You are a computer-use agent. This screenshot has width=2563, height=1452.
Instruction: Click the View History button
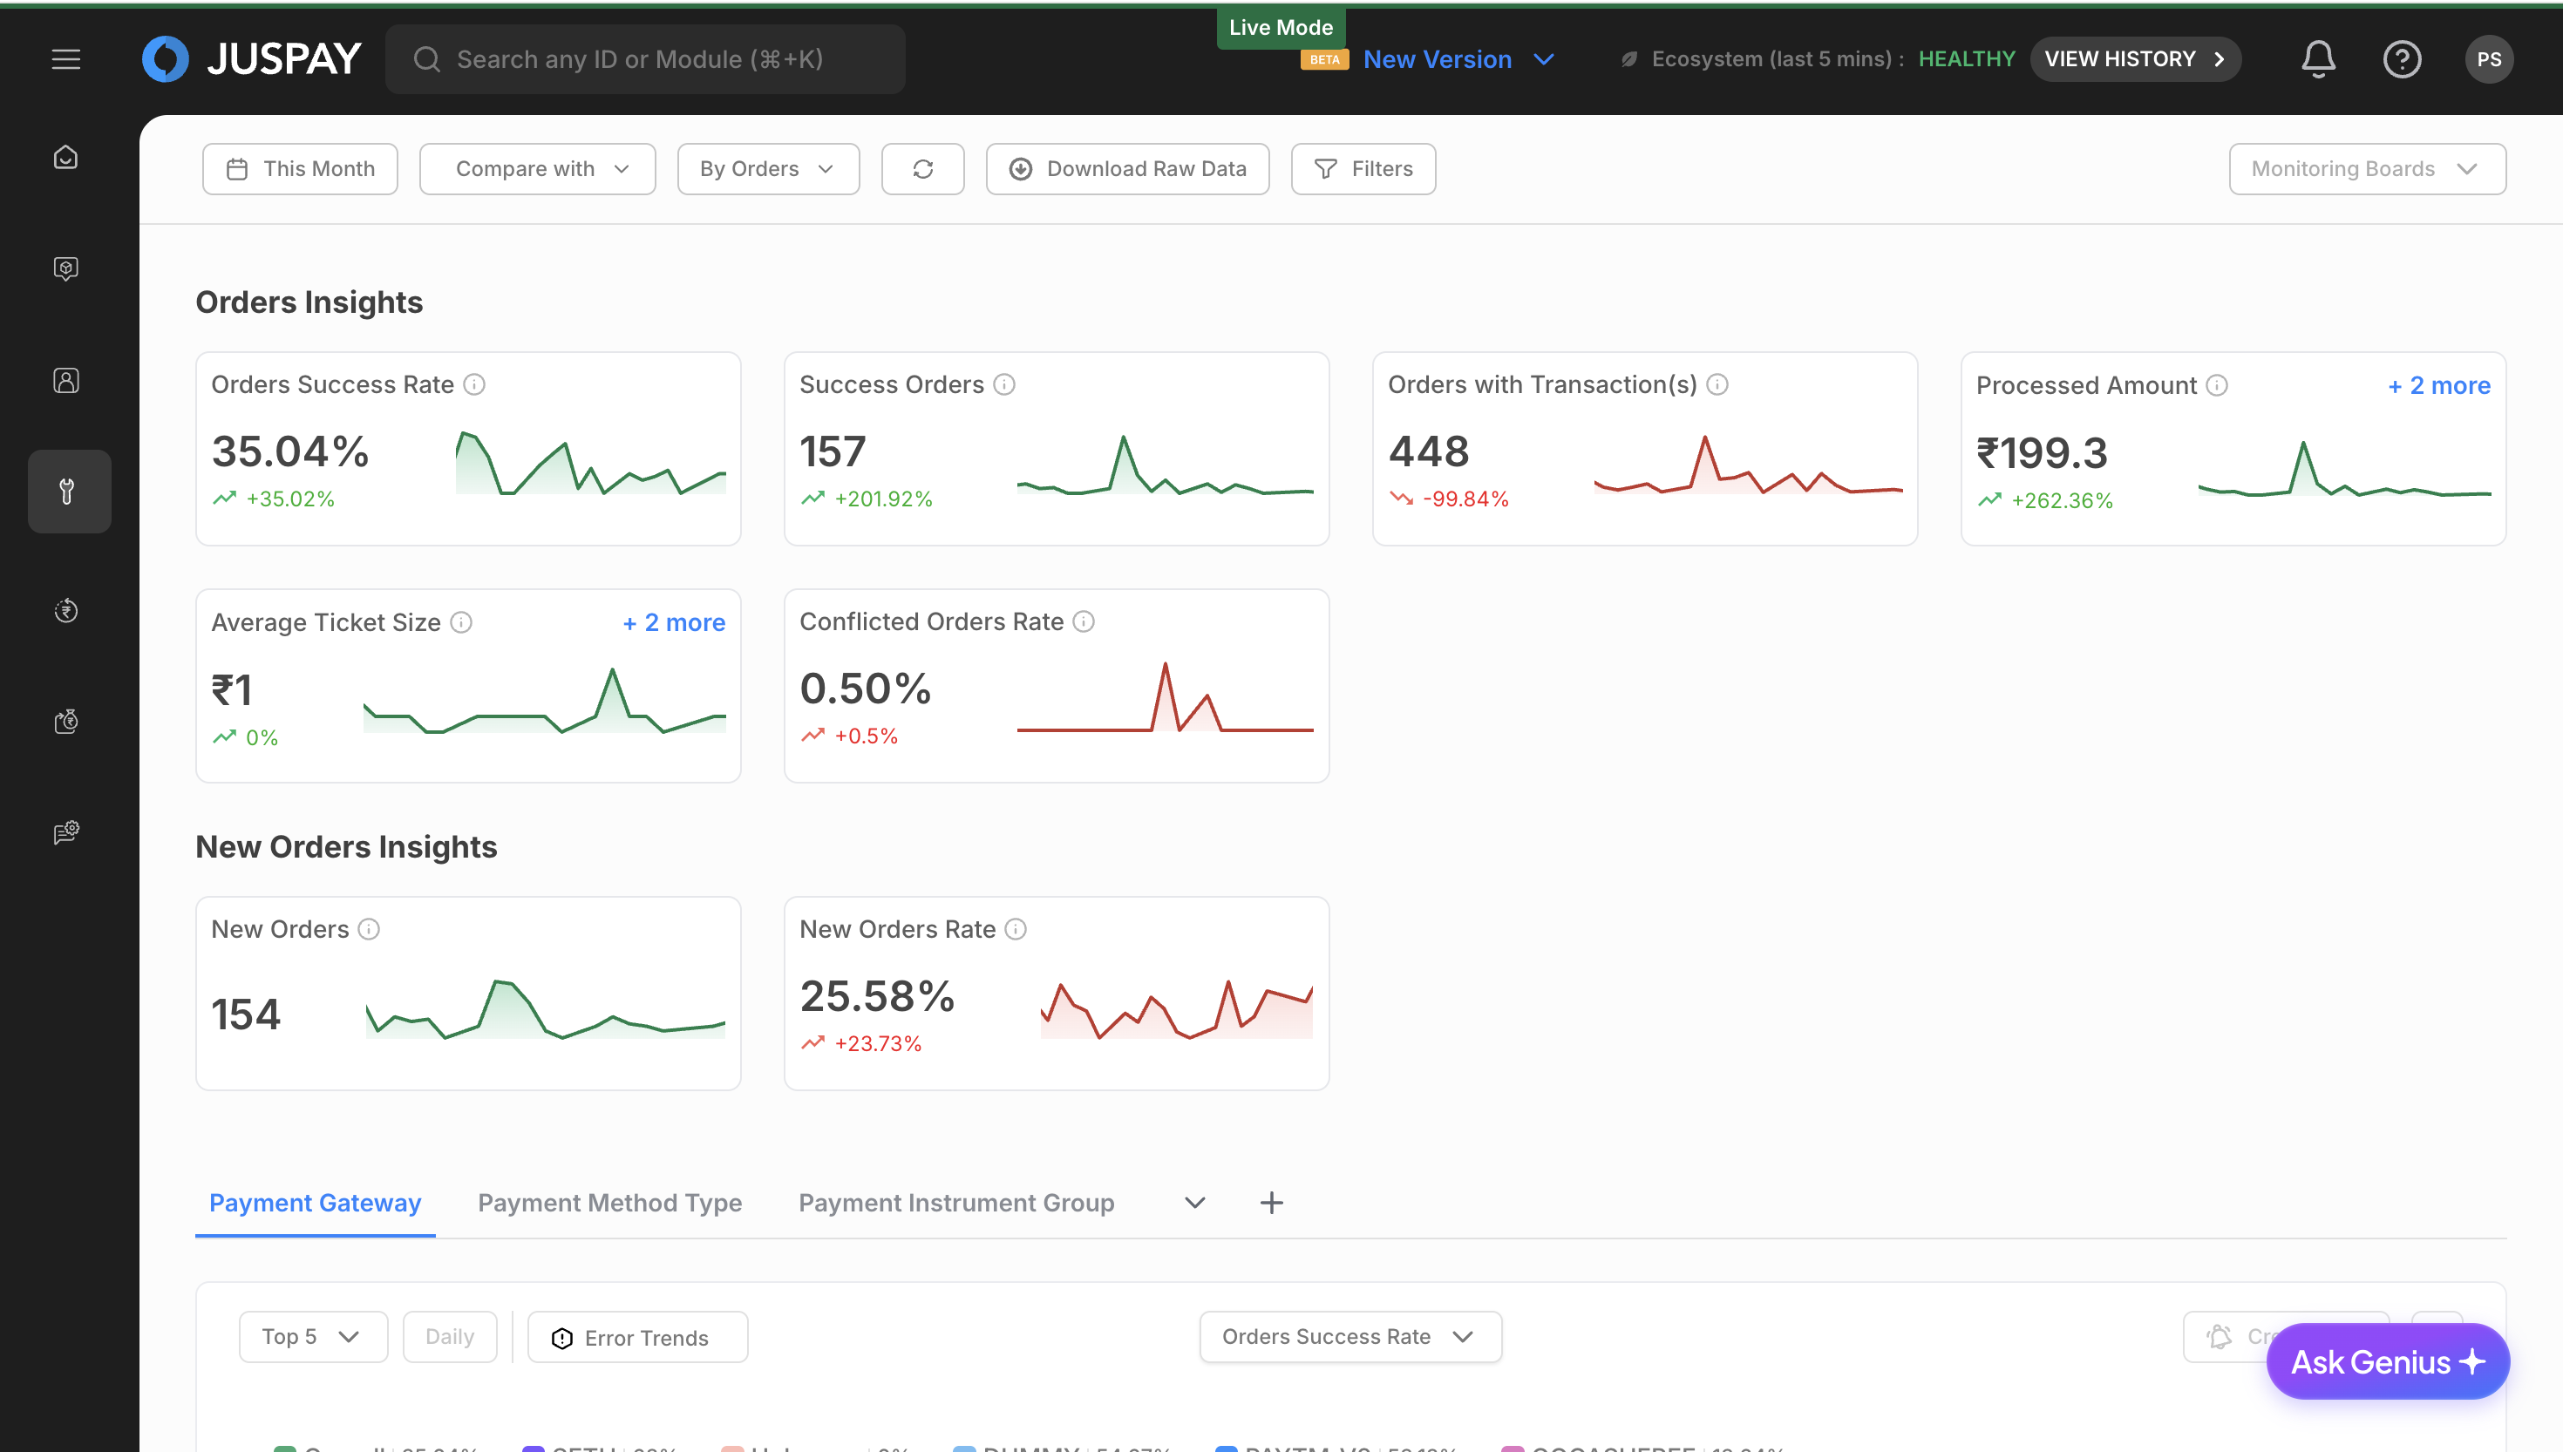pyautogui.click(x=2134, y=59)
